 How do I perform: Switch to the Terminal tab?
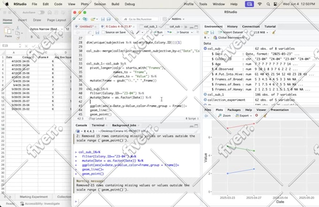click(98, 126)
